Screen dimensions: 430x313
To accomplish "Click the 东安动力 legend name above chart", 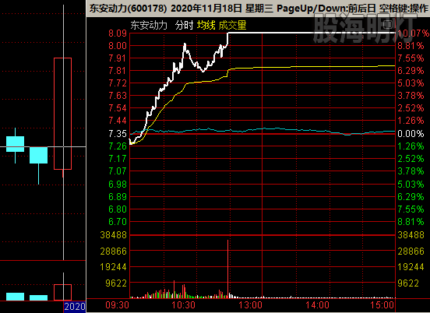I will (x=149, y=25).
